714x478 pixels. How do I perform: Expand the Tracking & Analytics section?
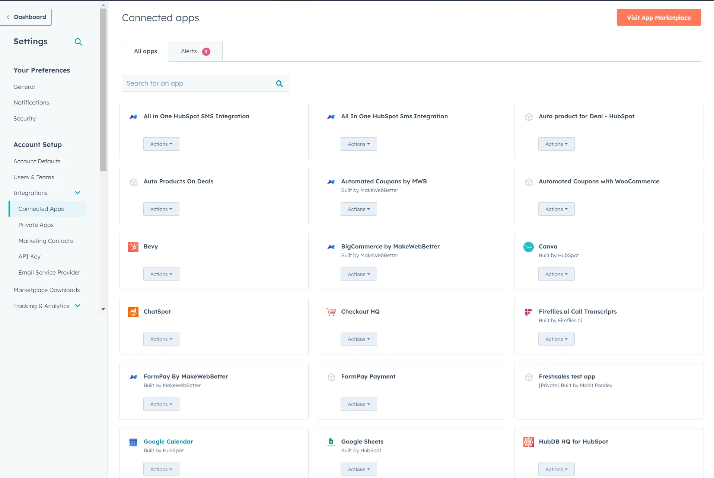77,306
